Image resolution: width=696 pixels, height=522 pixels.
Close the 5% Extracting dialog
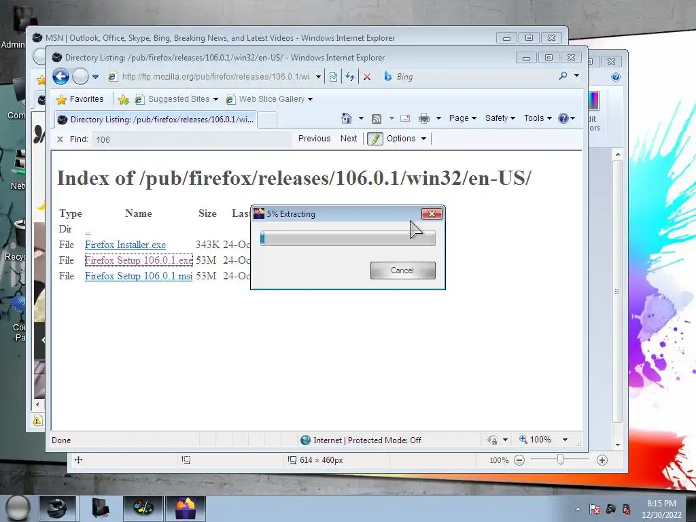point(432,214)
